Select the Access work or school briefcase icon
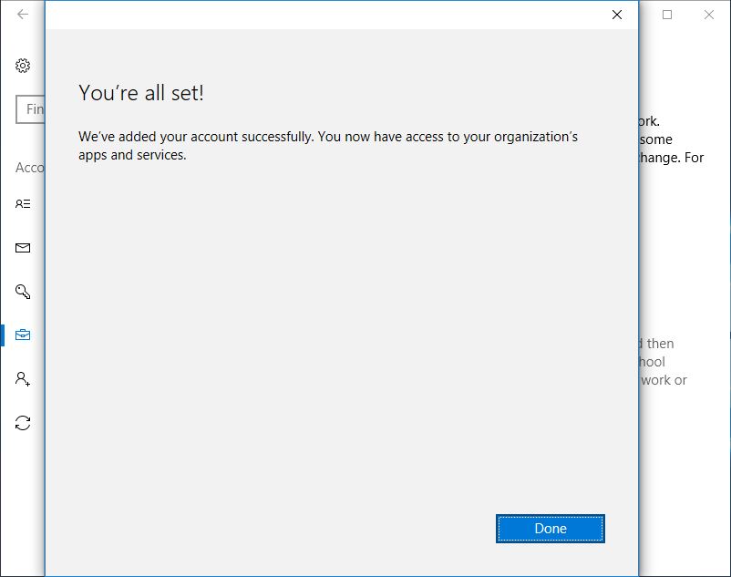This screenshot has height=577, width=731. [x=24, y=335]
